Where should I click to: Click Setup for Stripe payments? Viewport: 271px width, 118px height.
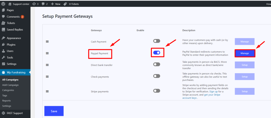(245, 91)
